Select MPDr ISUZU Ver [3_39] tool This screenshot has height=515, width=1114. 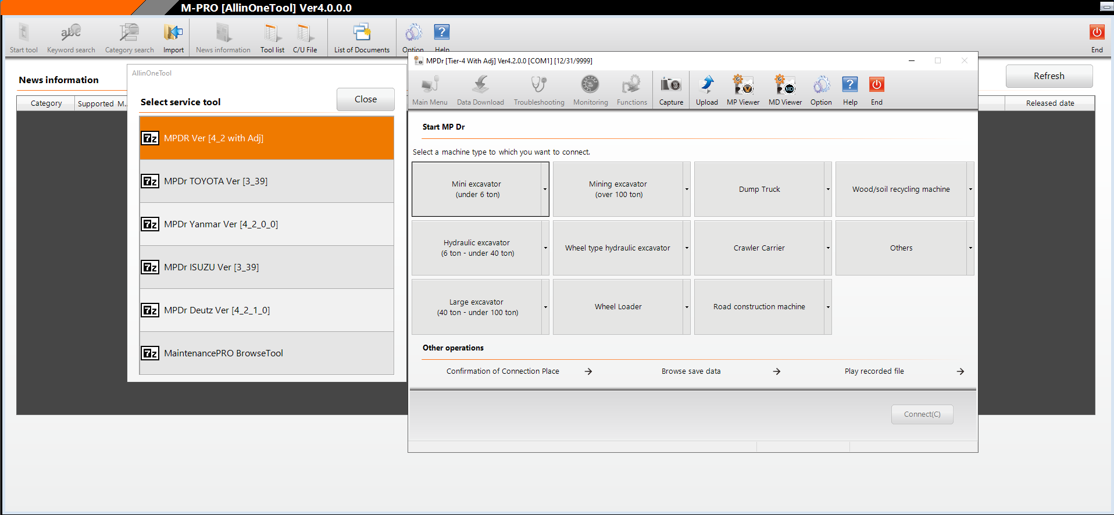tap(267, 267)
